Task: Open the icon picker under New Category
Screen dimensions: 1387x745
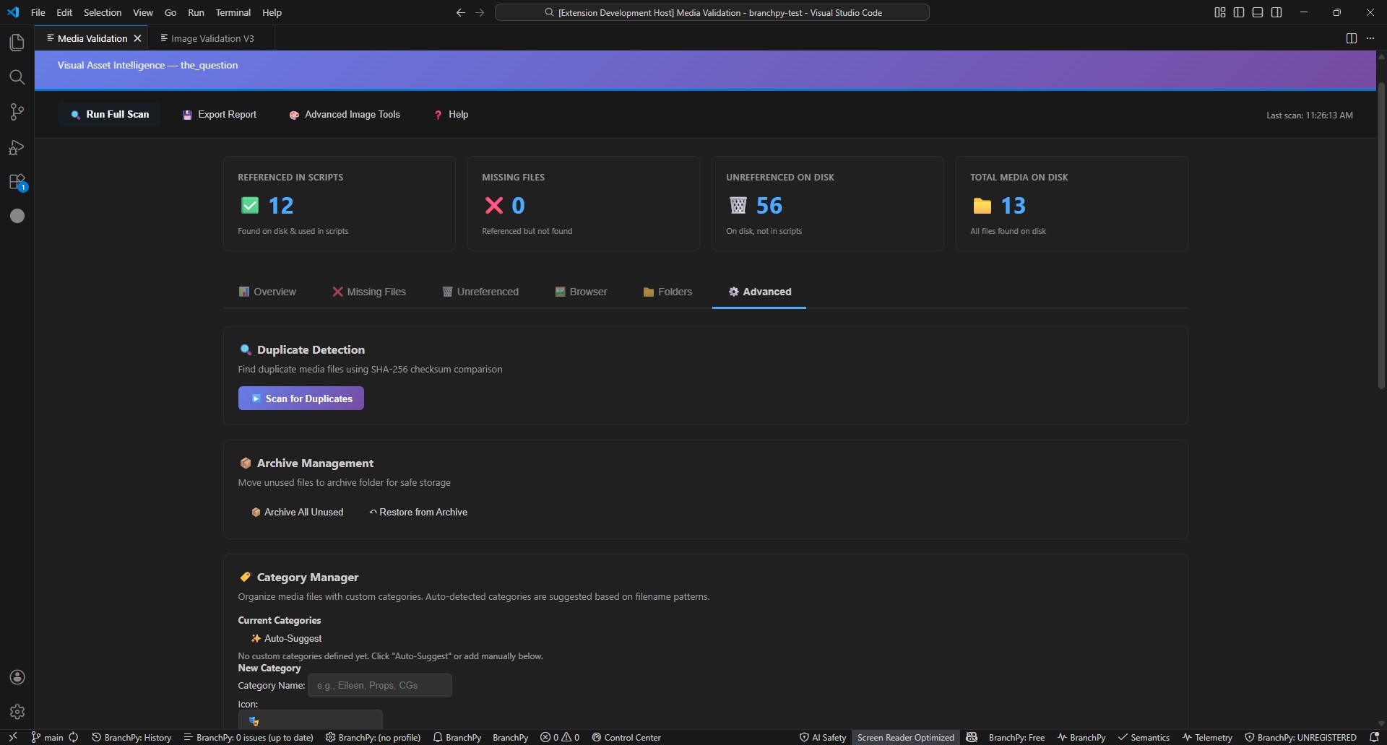Action: click(x=310, y=720)
